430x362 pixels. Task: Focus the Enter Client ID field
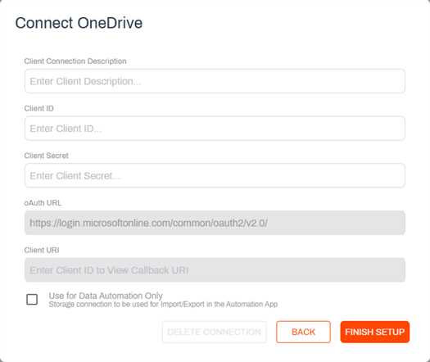[x=215, y=128]
